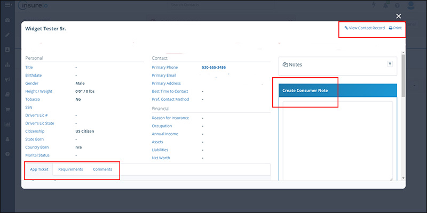Open the bar chart reports sidebar icon

pos(7,125)
